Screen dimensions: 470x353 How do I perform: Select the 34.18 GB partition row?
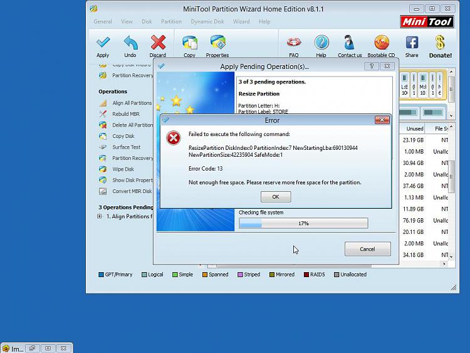click(424, 255)
